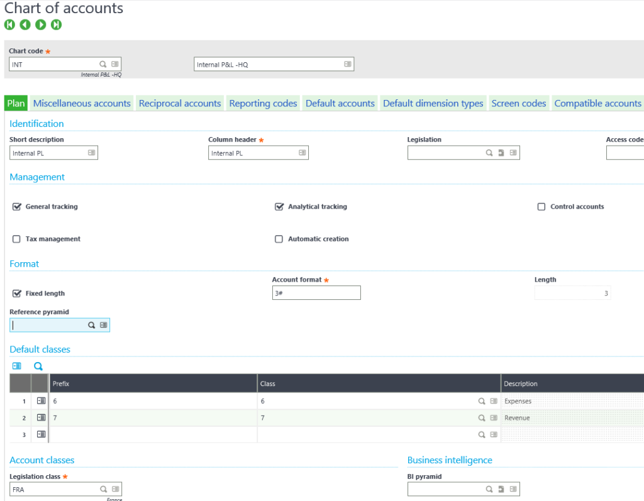Switch to the Reporting codes tab
This screenshot has width=644, height=501.
point(263,103)
